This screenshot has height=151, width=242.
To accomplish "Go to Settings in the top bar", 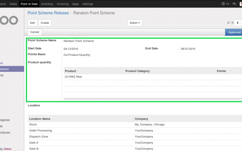I will (x=88, y=4).
